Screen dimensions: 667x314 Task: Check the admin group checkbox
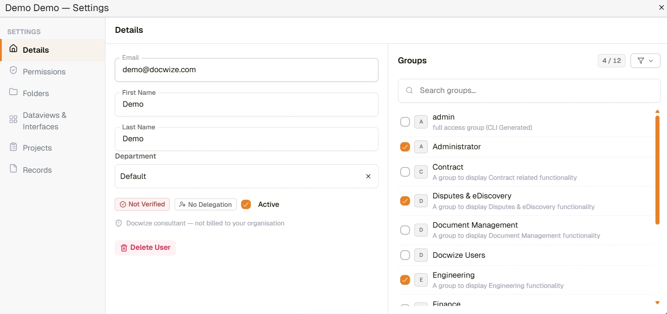pyautogui.click(x=405, y=122)
